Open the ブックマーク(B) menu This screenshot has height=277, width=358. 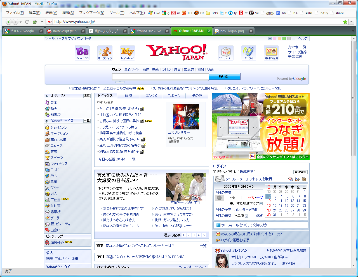click(91, 13)
